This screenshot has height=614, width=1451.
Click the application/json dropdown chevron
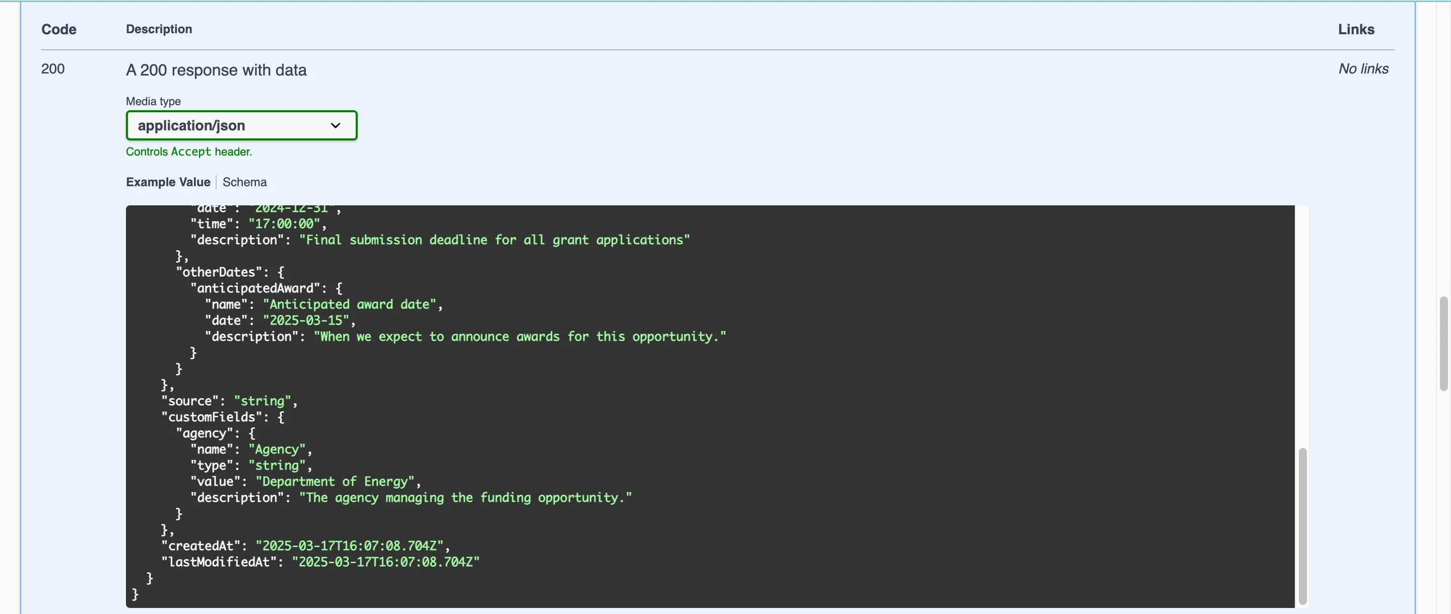click(336, 125)
